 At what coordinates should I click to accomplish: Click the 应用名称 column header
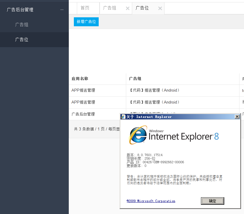[x=80, y=79]
